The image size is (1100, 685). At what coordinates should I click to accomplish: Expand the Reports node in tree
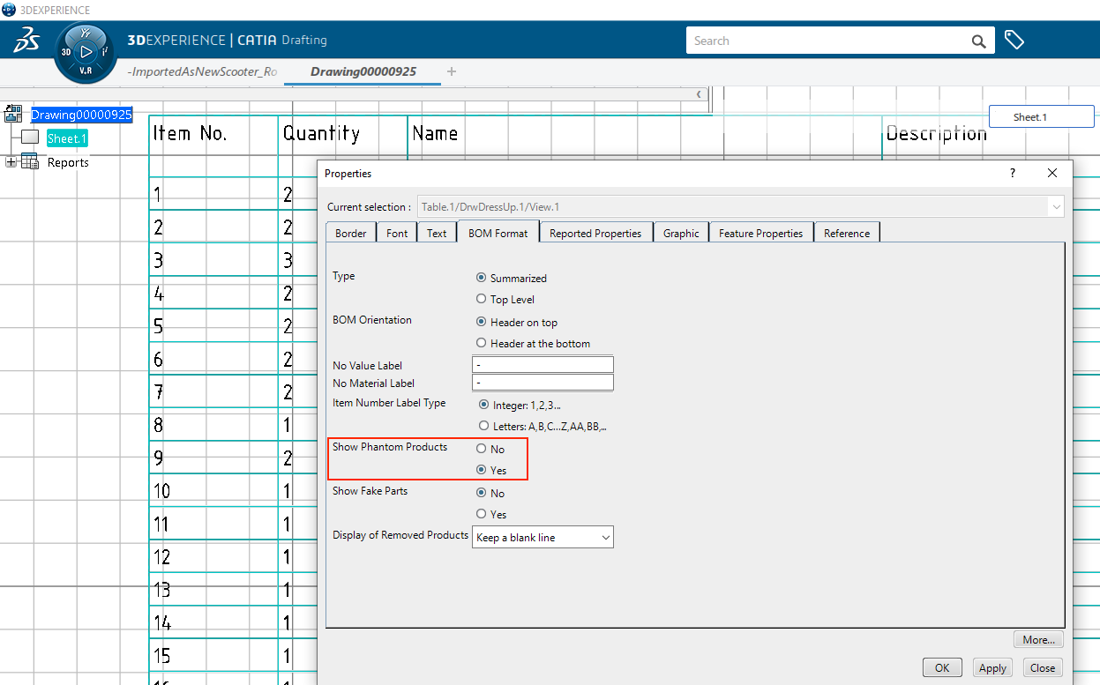pos(11,162)
